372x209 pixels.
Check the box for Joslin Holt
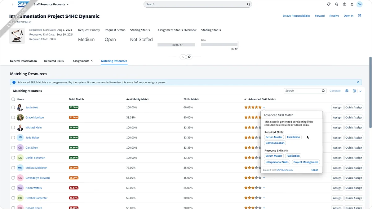point(13,107)
